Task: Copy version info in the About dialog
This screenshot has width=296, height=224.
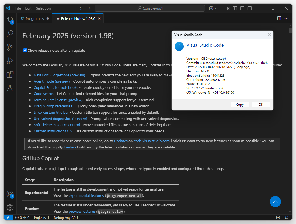Action: [x=240, y=104]
